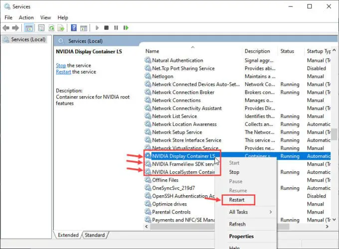This screenshot has height=249, width=339.
Task: Click the gear icon beside Netlogon
Action: (x=148, y=76)
